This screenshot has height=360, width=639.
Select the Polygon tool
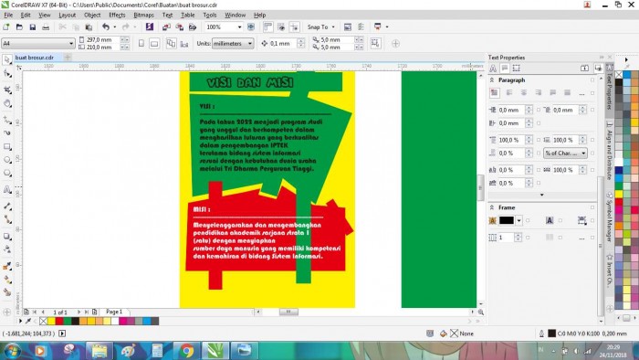tap(7, 174)
